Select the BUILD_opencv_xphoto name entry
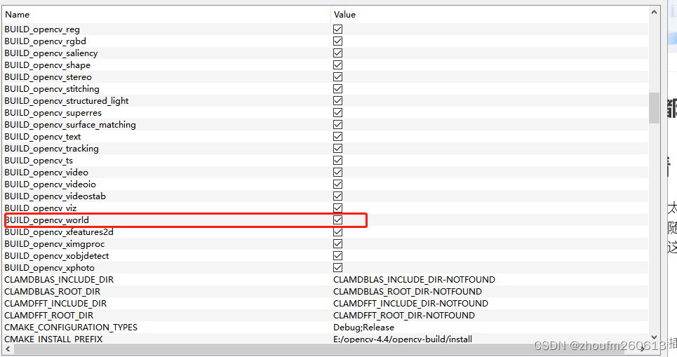Image resolution: width=677 pixels, height=357 pixels. point(50,268)
